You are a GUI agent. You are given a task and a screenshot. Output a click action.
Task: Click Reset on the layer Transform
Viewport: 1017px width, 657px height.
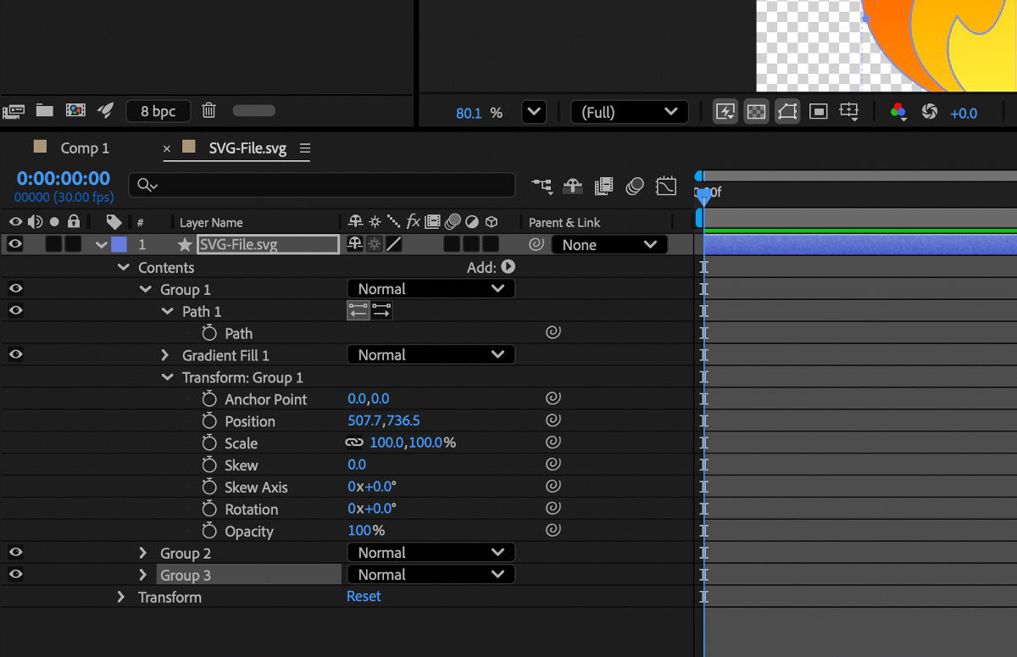[x=364, y=596]
